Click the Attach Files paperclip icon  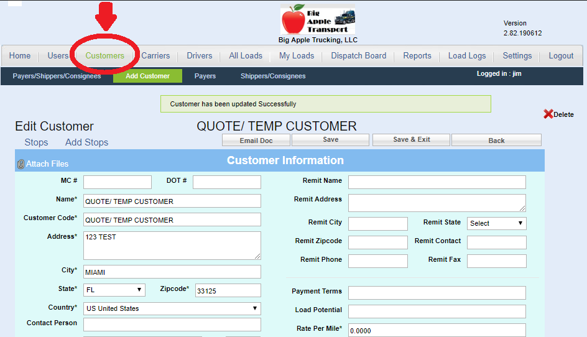point(21,164)
